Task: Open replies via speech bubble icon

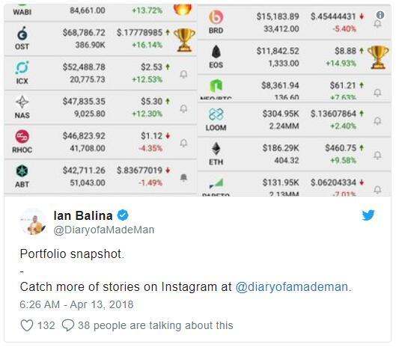Action: point(68,325)
